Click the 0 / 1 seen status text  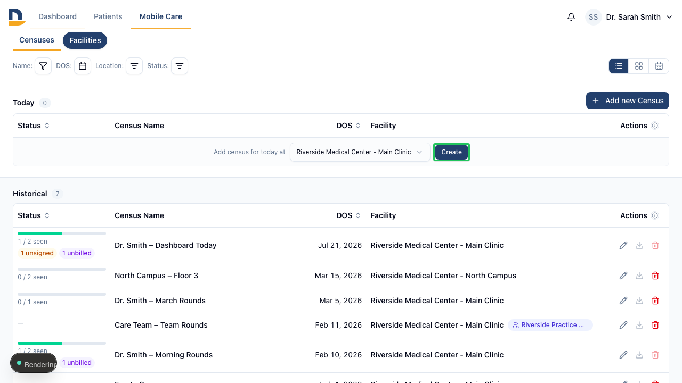coord(33,302)
